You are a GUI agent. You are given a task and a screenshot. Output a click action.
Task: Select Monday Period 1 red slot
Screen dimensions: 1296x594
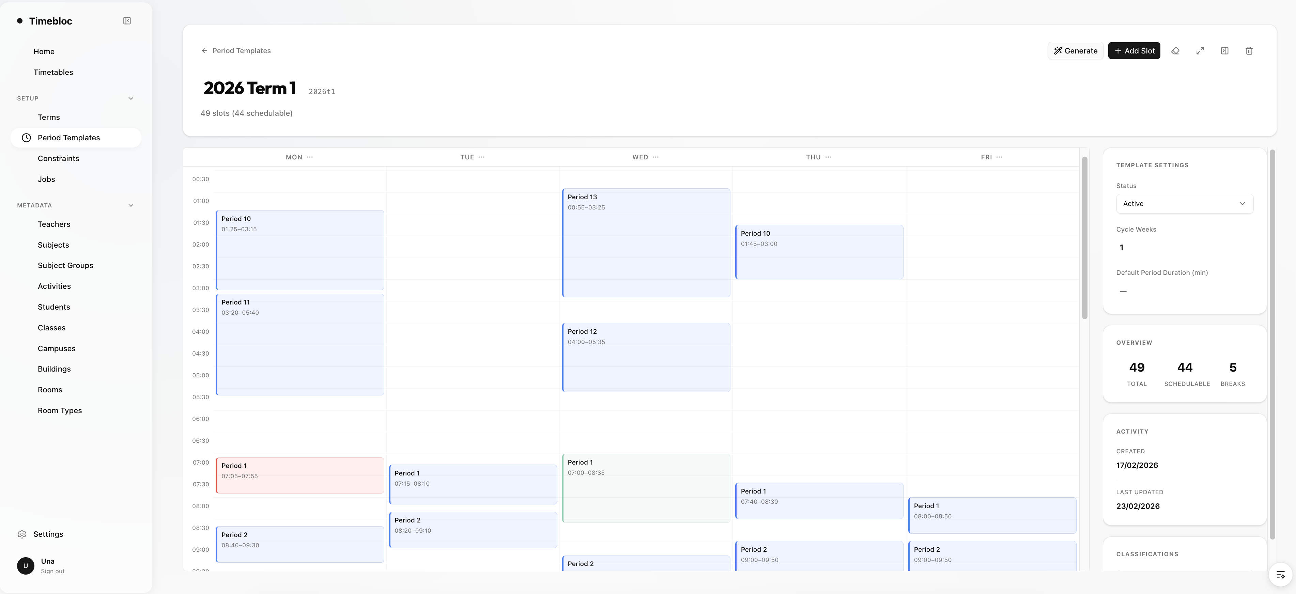pos(300,475)
